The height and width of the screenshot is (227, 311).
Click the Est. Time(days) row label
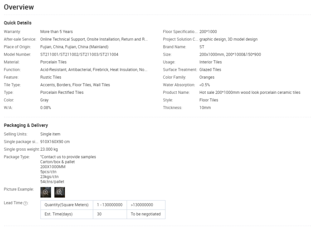[59, 214]
